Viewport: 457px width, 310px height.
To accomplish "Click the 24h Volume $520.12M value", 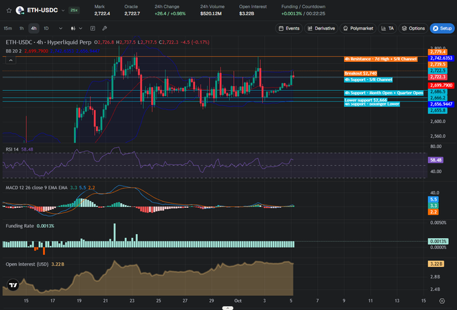I will tap(211, 13).
